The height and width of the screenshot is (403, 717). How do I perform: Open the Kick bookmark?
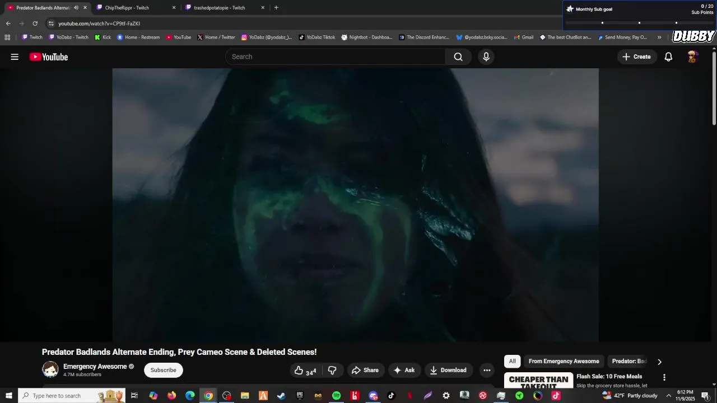[x=103, y=38]
